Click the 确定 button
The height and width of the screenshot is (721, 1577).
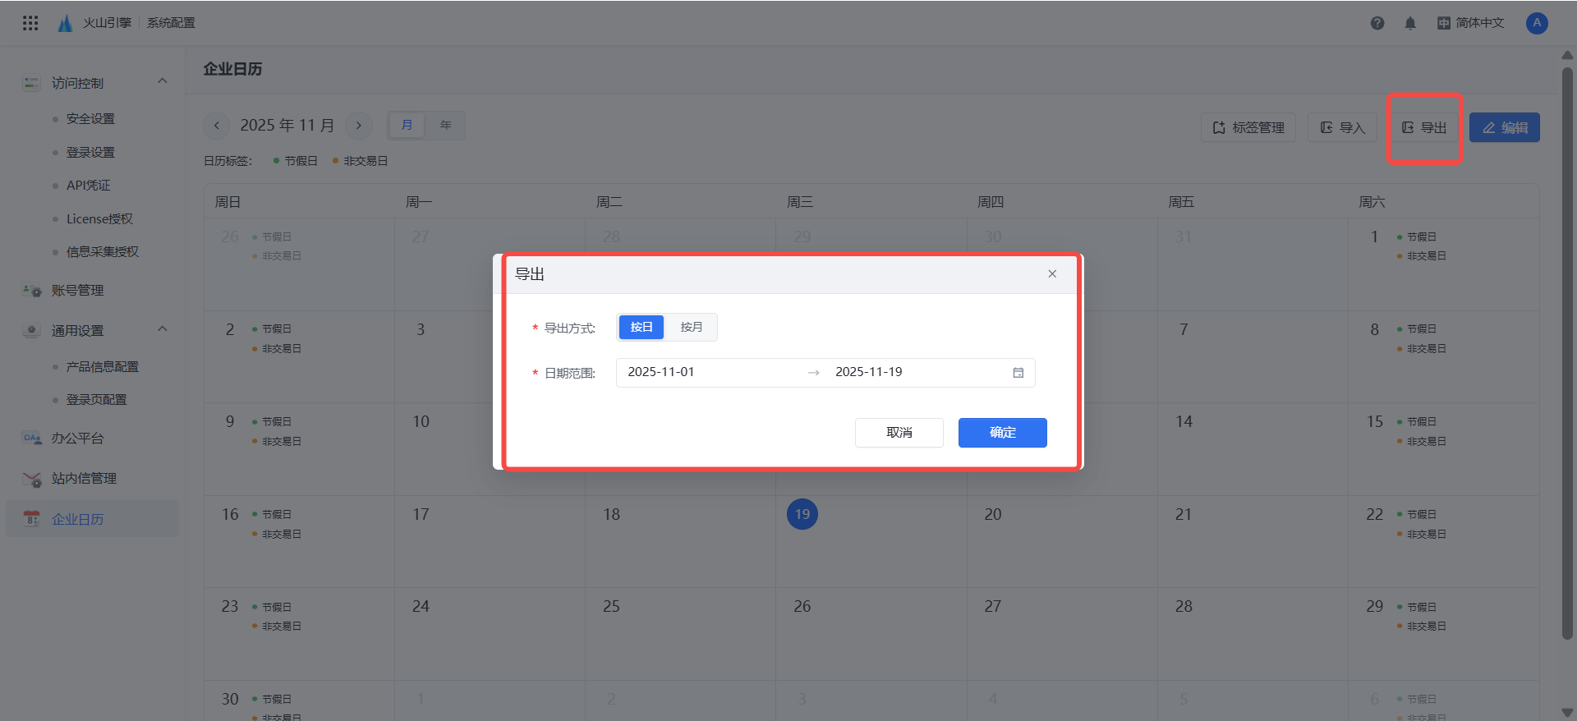[1002, 433]
